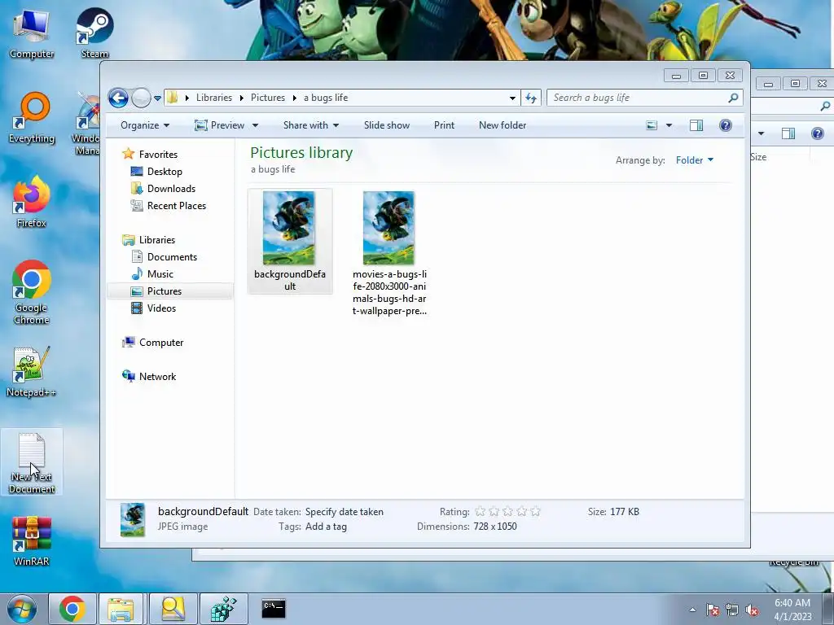Image resolution: width=834 pixels, height=625 pixels.
Task: Click the folder icon in the address bar
Action: [172, 98]
